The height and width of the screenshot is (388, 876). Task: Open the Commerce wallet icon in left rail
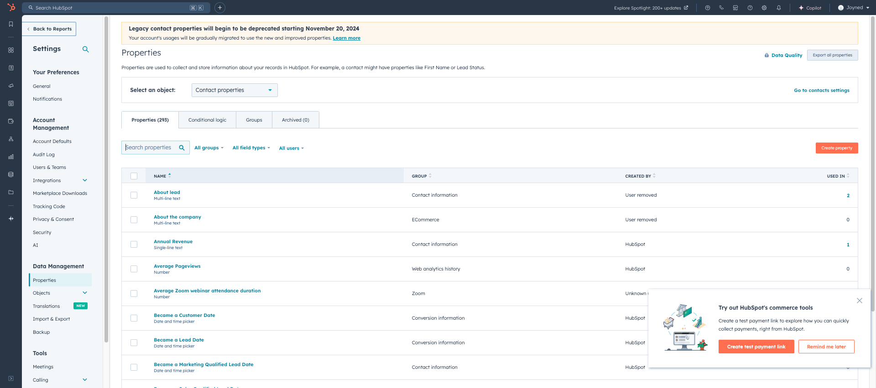point(11,121)
